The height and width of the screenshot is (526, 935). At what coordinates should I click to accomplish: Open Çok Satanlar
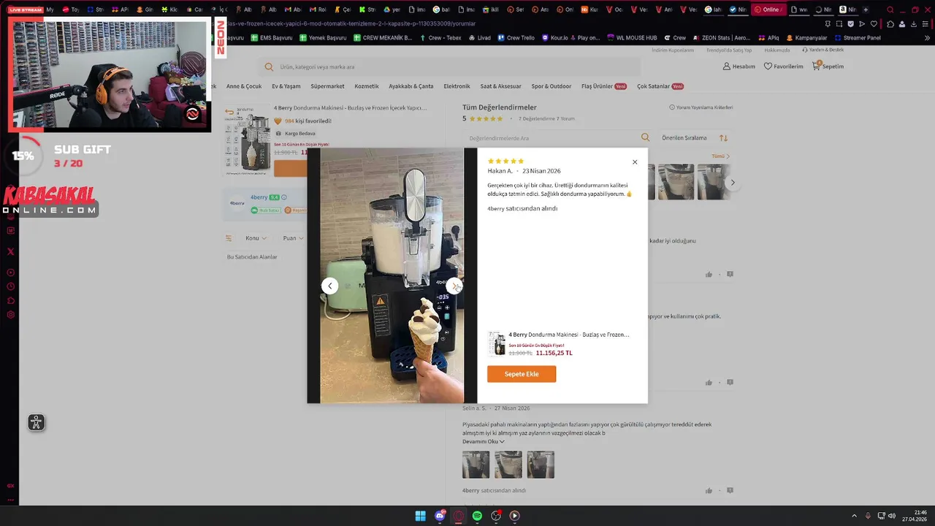(x=660, y=86)
